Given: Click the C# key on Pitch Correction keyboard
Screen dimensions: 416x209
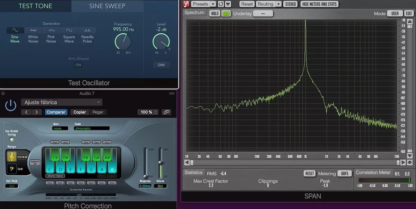Looking at the screenshot, I should (55, 155).
